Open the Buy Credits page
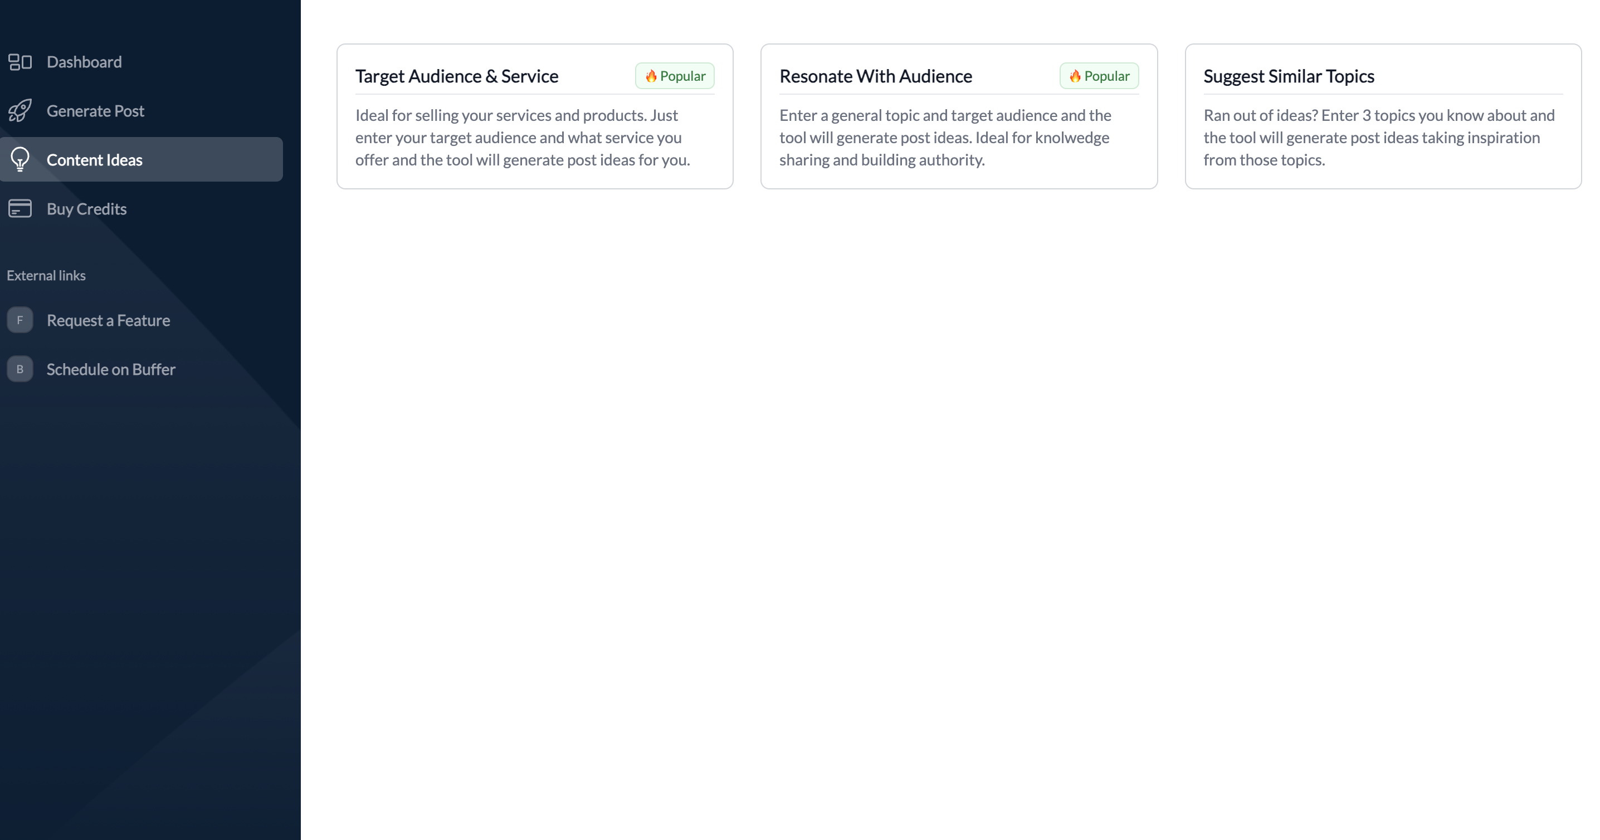Viewport: 1600px width, 840px height. [x=86, y=209]
